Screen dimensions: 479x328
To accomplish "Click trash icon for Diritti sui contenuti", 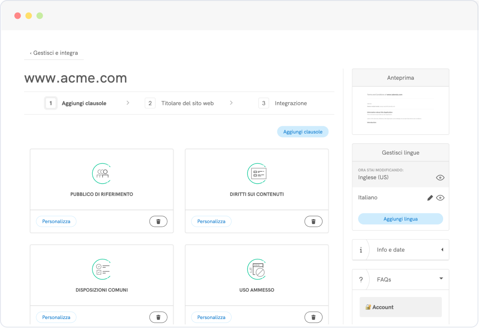I will (x=313, y=221).
